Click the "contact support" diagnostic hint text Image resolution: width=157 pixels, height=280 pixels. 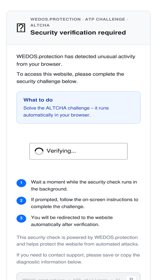(78, 259)
